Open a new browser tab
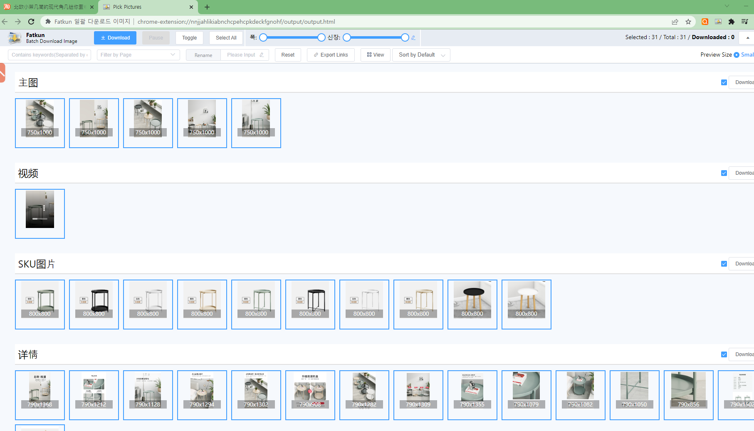 click(x=207, y=7)
